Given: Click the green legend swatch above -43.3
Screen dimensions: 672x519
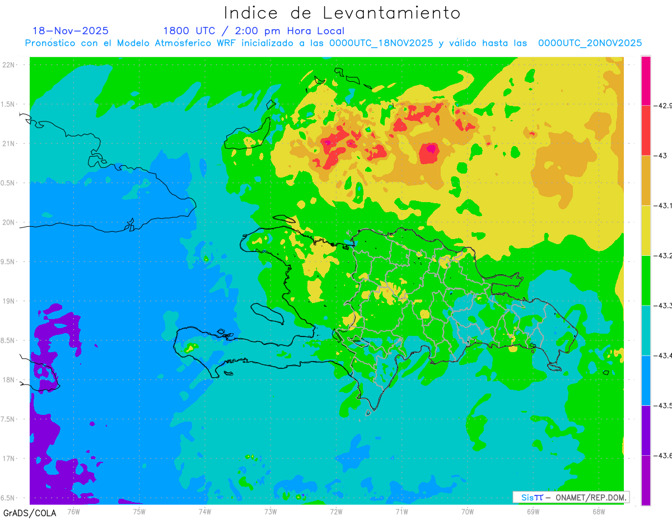Looking at the screenshot, I should [x=646, y=280].
